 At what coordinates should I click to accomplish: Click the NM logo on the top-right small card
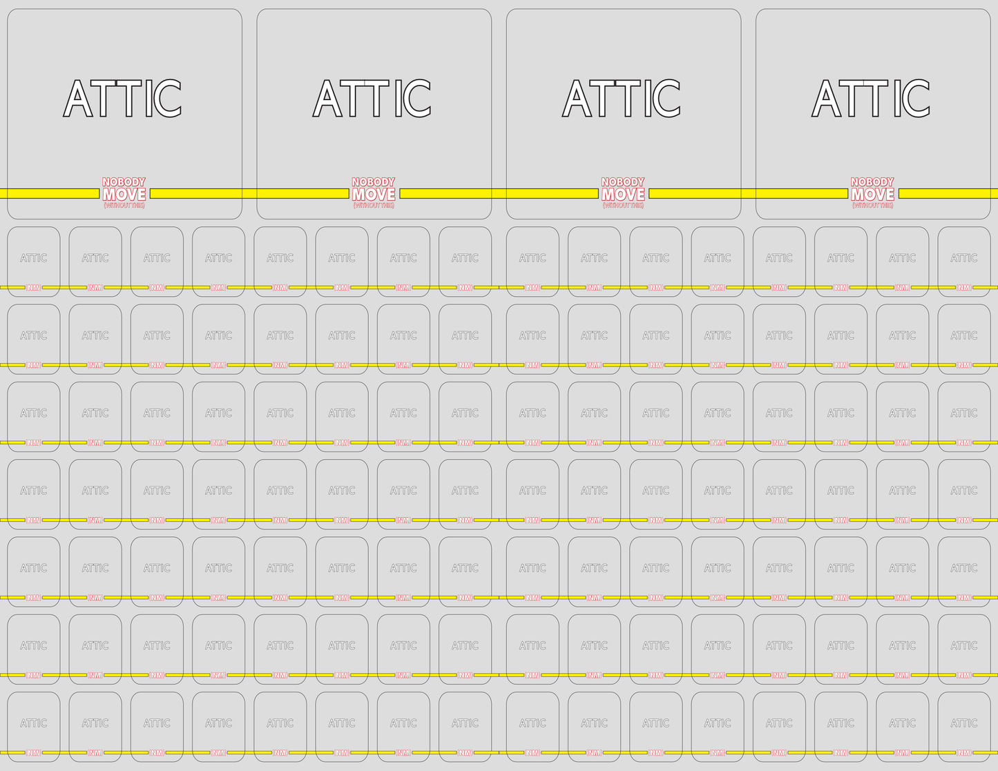coord(964,288)
